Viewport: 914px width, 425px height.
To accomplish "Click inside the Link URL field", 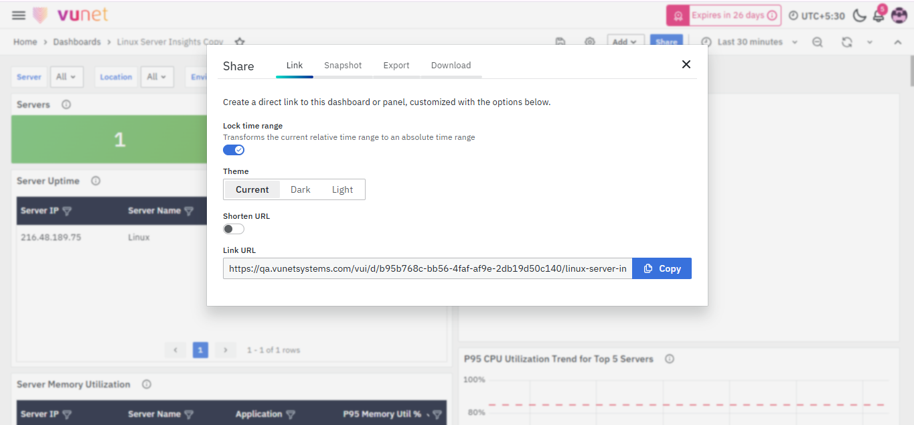I will tap(427, 268).
